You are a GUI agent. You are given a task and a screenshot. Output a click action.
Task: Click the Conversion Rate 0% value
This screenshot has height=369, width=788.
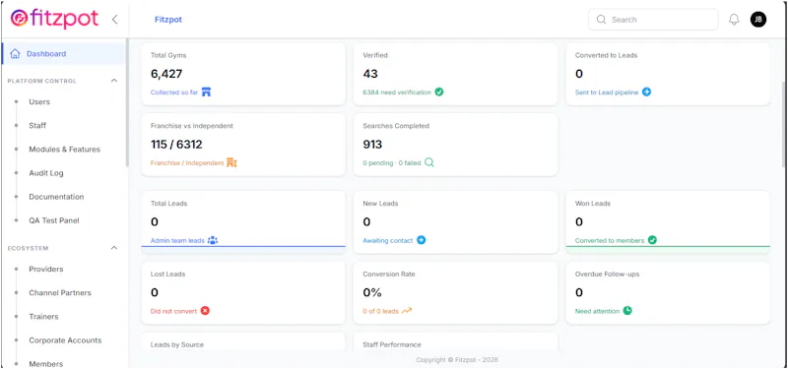[372, 292]
